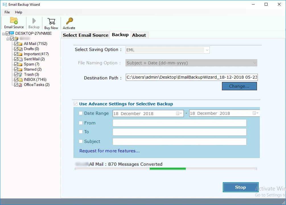This screenshot has width=286, height=205.
Task: Click the Buy Now cart icon
Action: click(x=51, y=21)
